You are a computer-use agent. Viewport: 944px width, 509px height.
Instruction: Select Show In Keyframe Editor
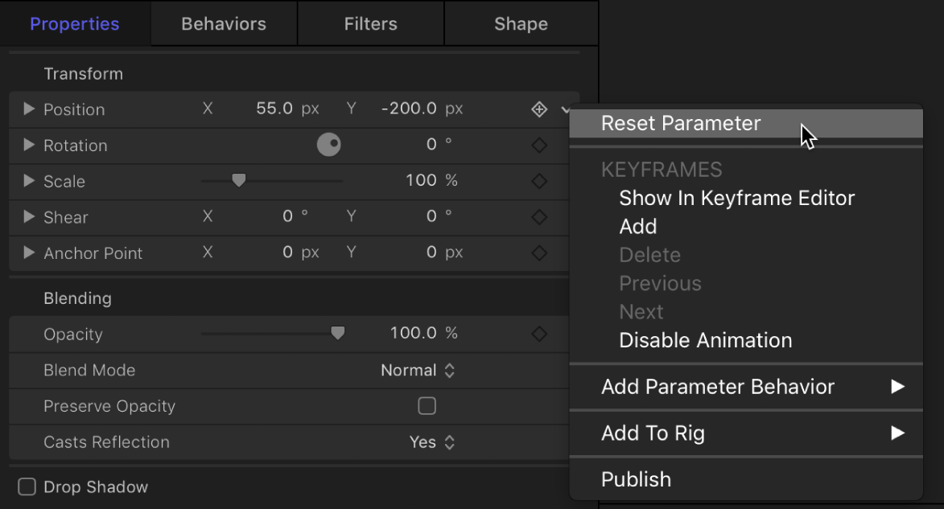(x=736, y=198)
